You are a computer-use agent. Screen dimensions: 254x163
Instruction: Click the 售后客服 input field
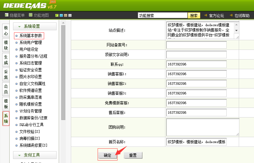196,113
